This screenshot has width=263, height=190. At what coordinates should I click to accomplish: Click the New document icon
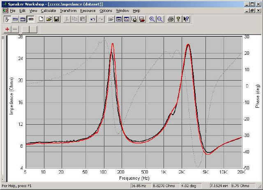point(41,19)
